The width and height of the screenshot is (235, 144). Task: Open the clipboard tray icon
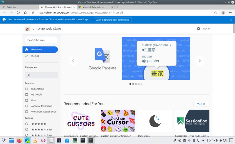184,140
